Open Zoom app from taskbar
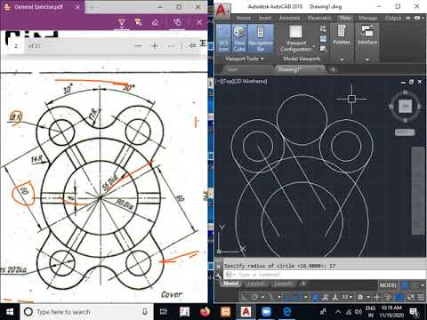 [x=266, y=312]
